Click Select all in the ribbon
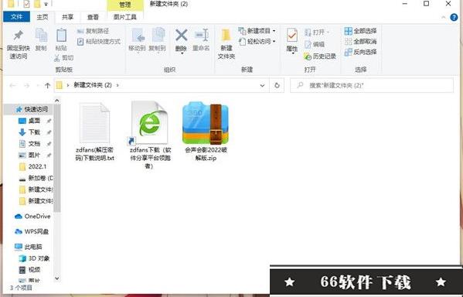Image resolution: width=463 pixels, height=297 pixels. click(x=360, y=31)
